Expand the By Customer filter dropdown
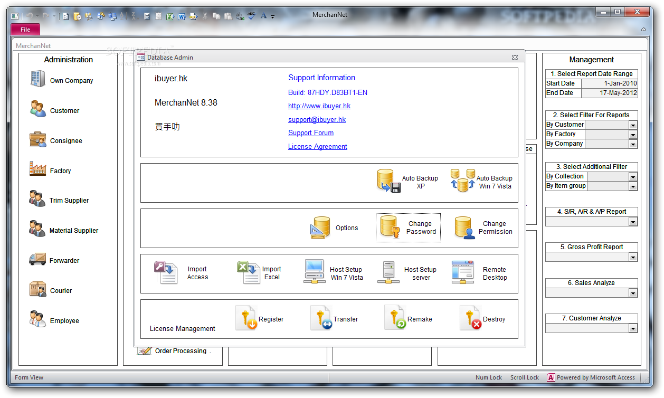The height and width of the screenshot is (398, 664). pyautogui.click(x=633, y=125)
